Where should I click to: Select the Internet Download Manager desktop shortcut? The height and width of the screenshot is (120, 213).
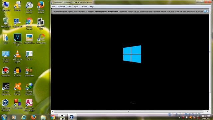29,89
